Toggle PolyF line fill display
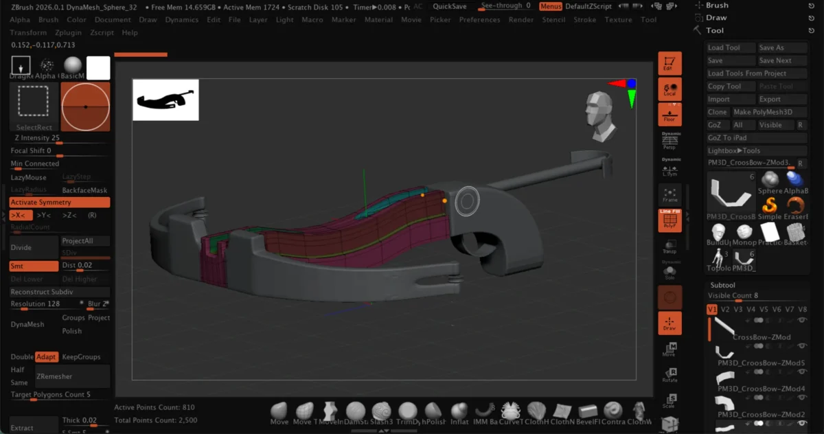The height and width of the screenshot is (434, 824). click(x=669, y=219)
